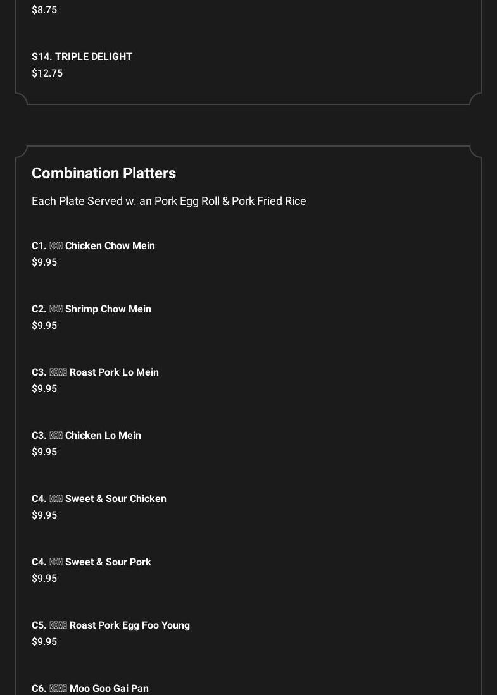
Task: Click the price under Sweet & Sour Chicken
Action: pyautogui.click(x=44, y=515)
